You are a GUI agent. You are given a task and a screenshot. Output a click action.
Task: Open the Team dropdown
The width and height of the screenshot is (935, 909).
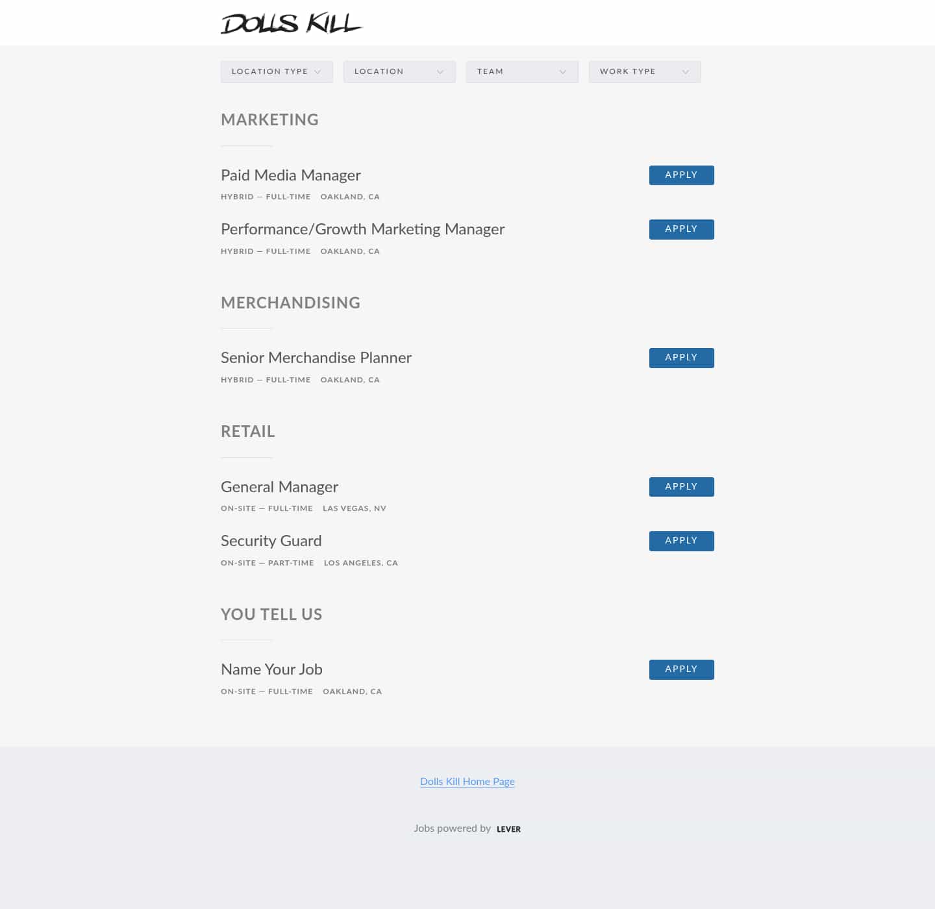point(522,71)
